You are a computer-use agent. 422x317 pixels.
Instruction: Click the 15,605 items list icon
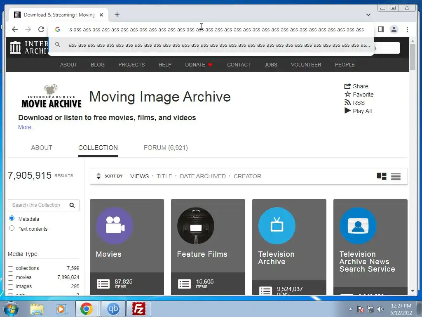[x=184, y=284]
